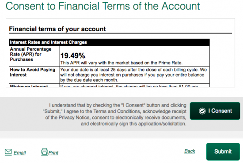Go to the previous page via Back

click(x=190, y=151)
